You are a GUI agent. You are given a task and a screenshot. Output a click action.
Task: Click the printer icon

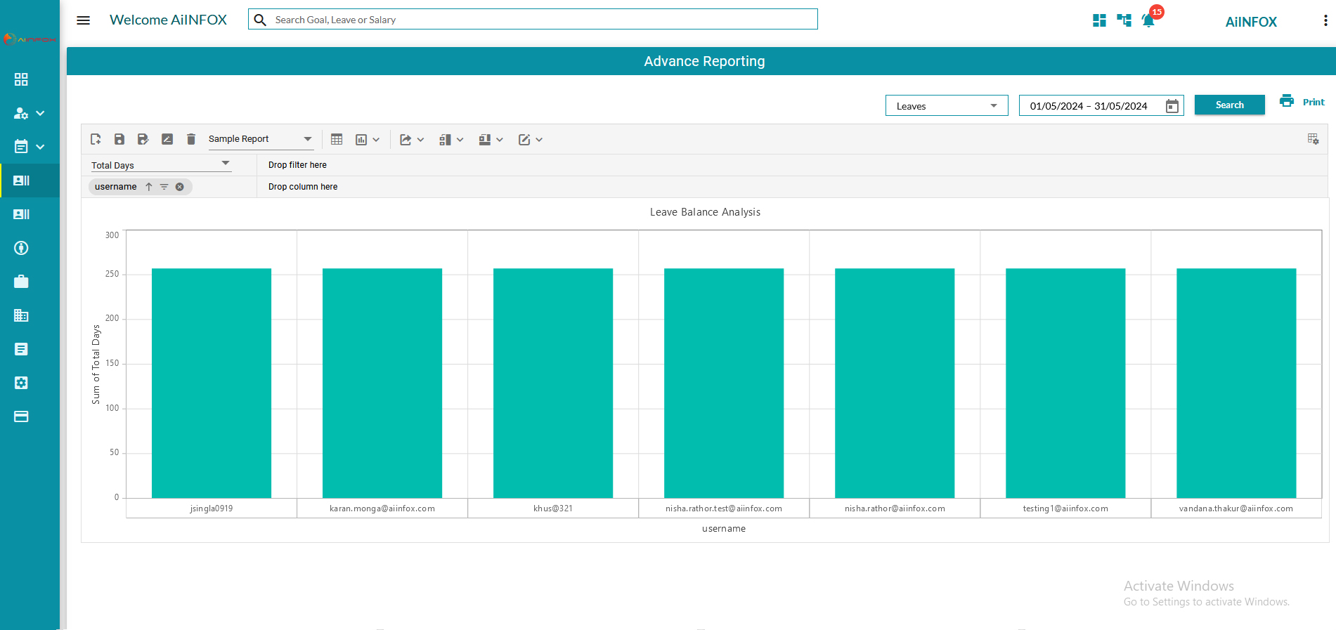tap(1287, 101)
